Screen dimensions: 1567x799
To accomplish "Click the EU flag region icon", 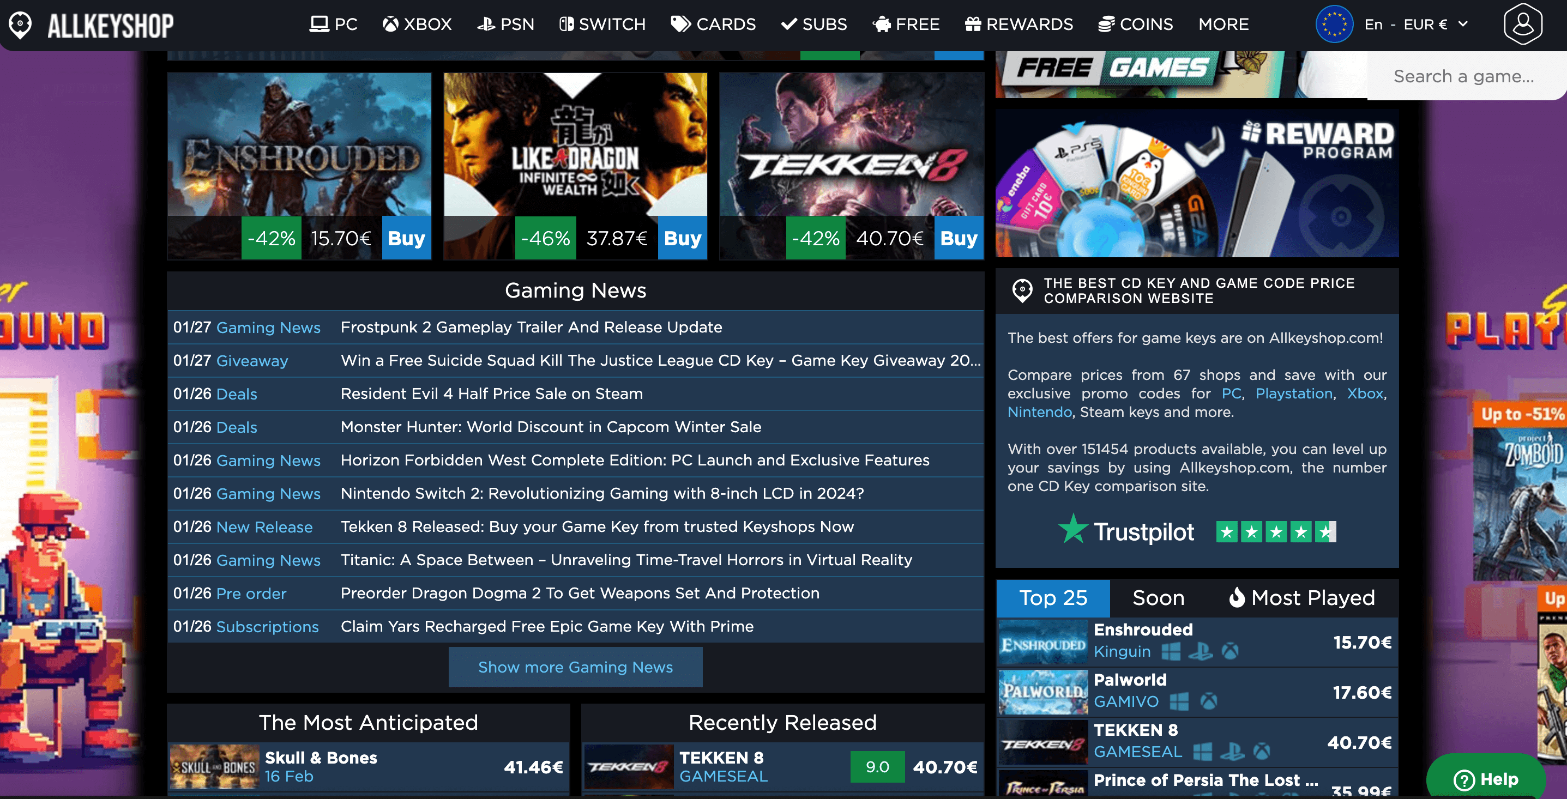I will pyautogui.click(x=1334, y=25).
